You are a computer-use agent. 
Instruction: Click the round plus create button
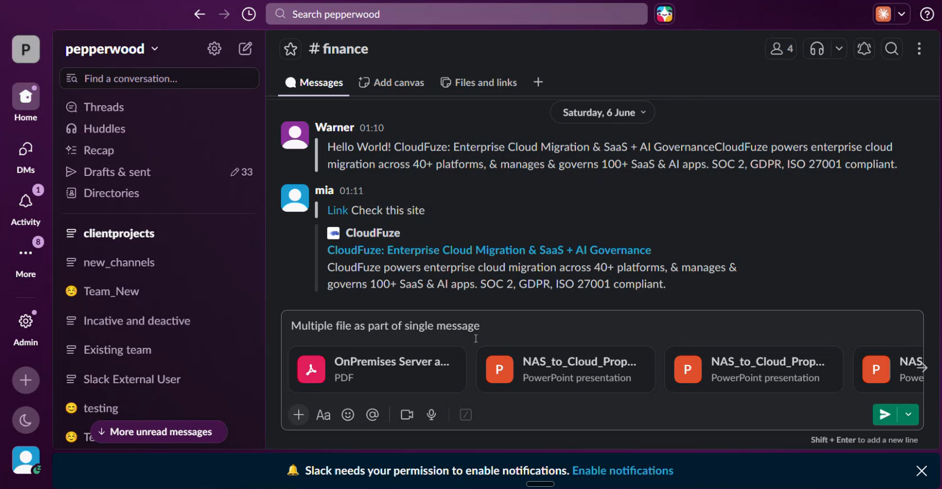point(26,380)
